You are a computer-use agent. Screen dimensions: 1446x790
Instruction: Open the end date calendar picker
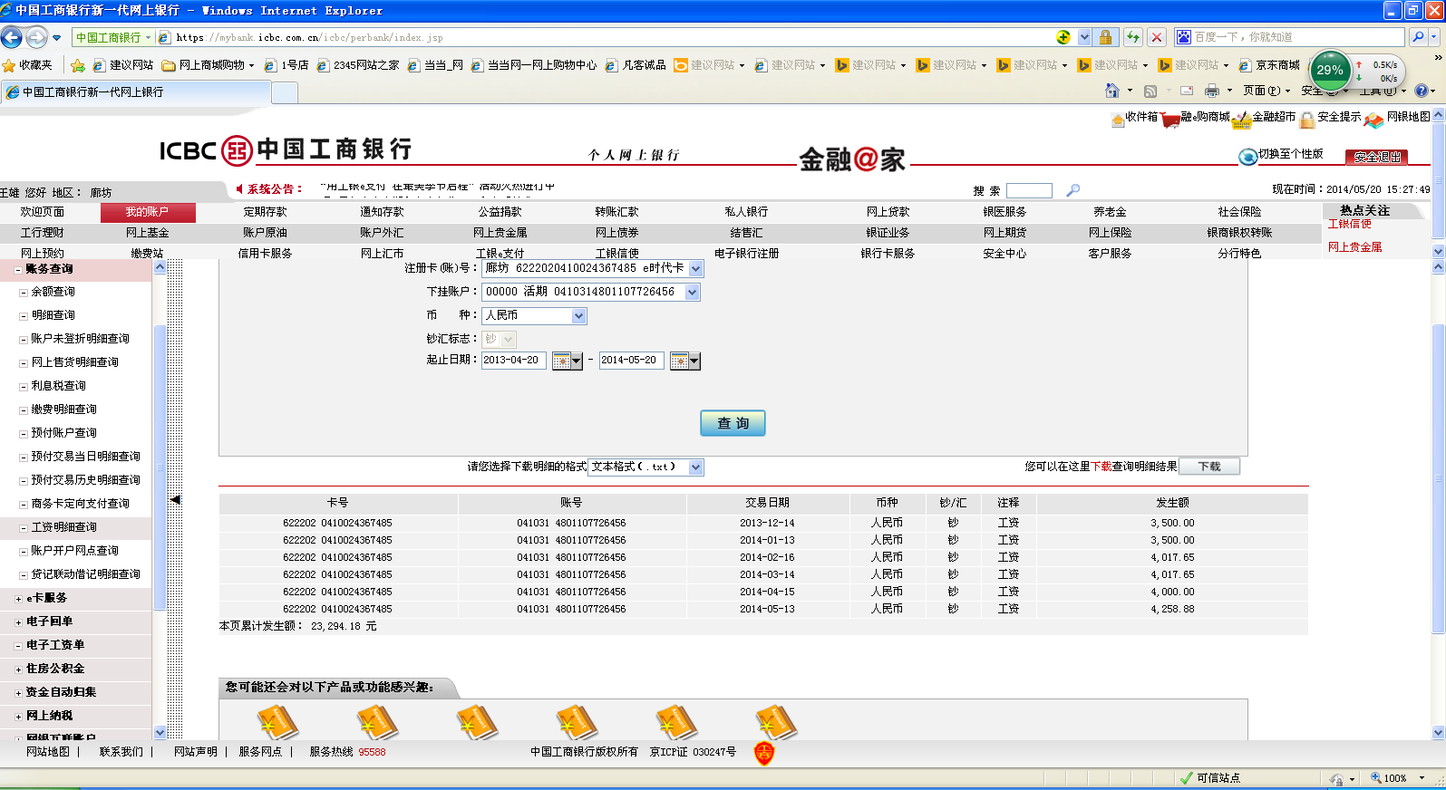pyautogui.click(x=684, y=361)
